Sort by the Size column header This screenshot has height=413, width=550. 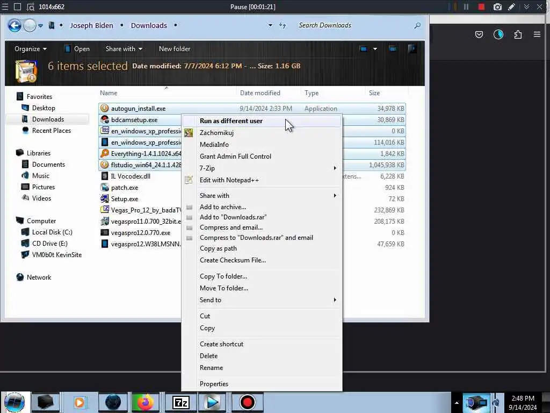[374, 92]
